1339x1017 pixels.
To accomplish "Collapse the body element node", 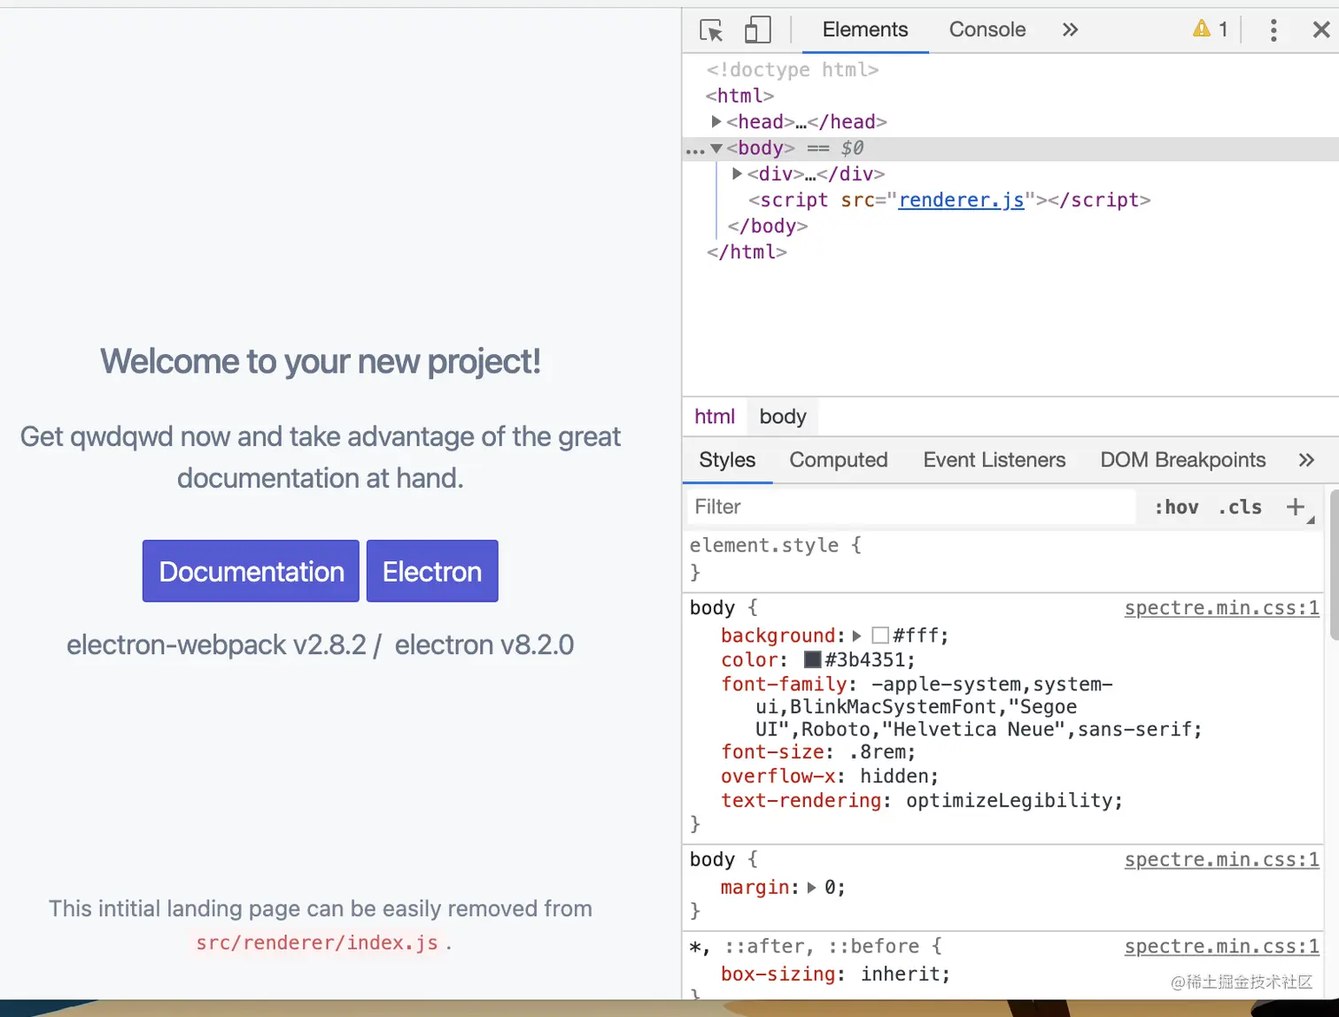I will click(x=716, y=148).
